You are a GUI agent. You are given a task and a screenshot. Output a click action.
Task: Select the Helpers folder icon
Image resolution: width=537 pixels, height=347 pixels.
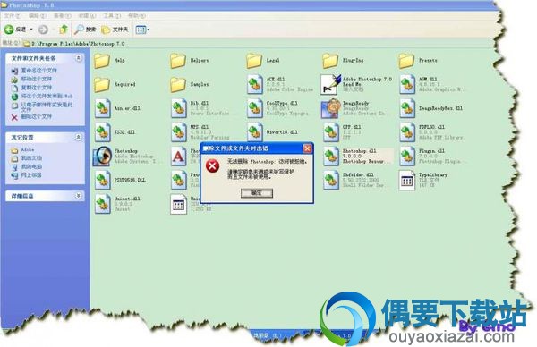178,61
